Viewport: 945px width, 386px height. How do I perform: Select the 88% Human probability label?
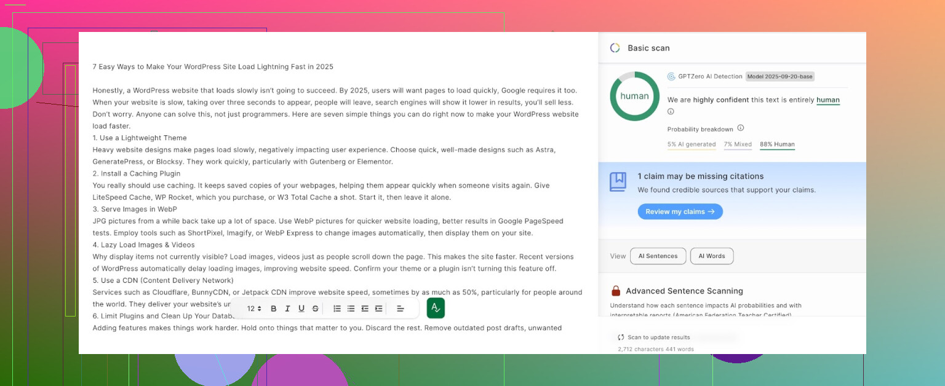pyautogui.click(x=777, y=144)
